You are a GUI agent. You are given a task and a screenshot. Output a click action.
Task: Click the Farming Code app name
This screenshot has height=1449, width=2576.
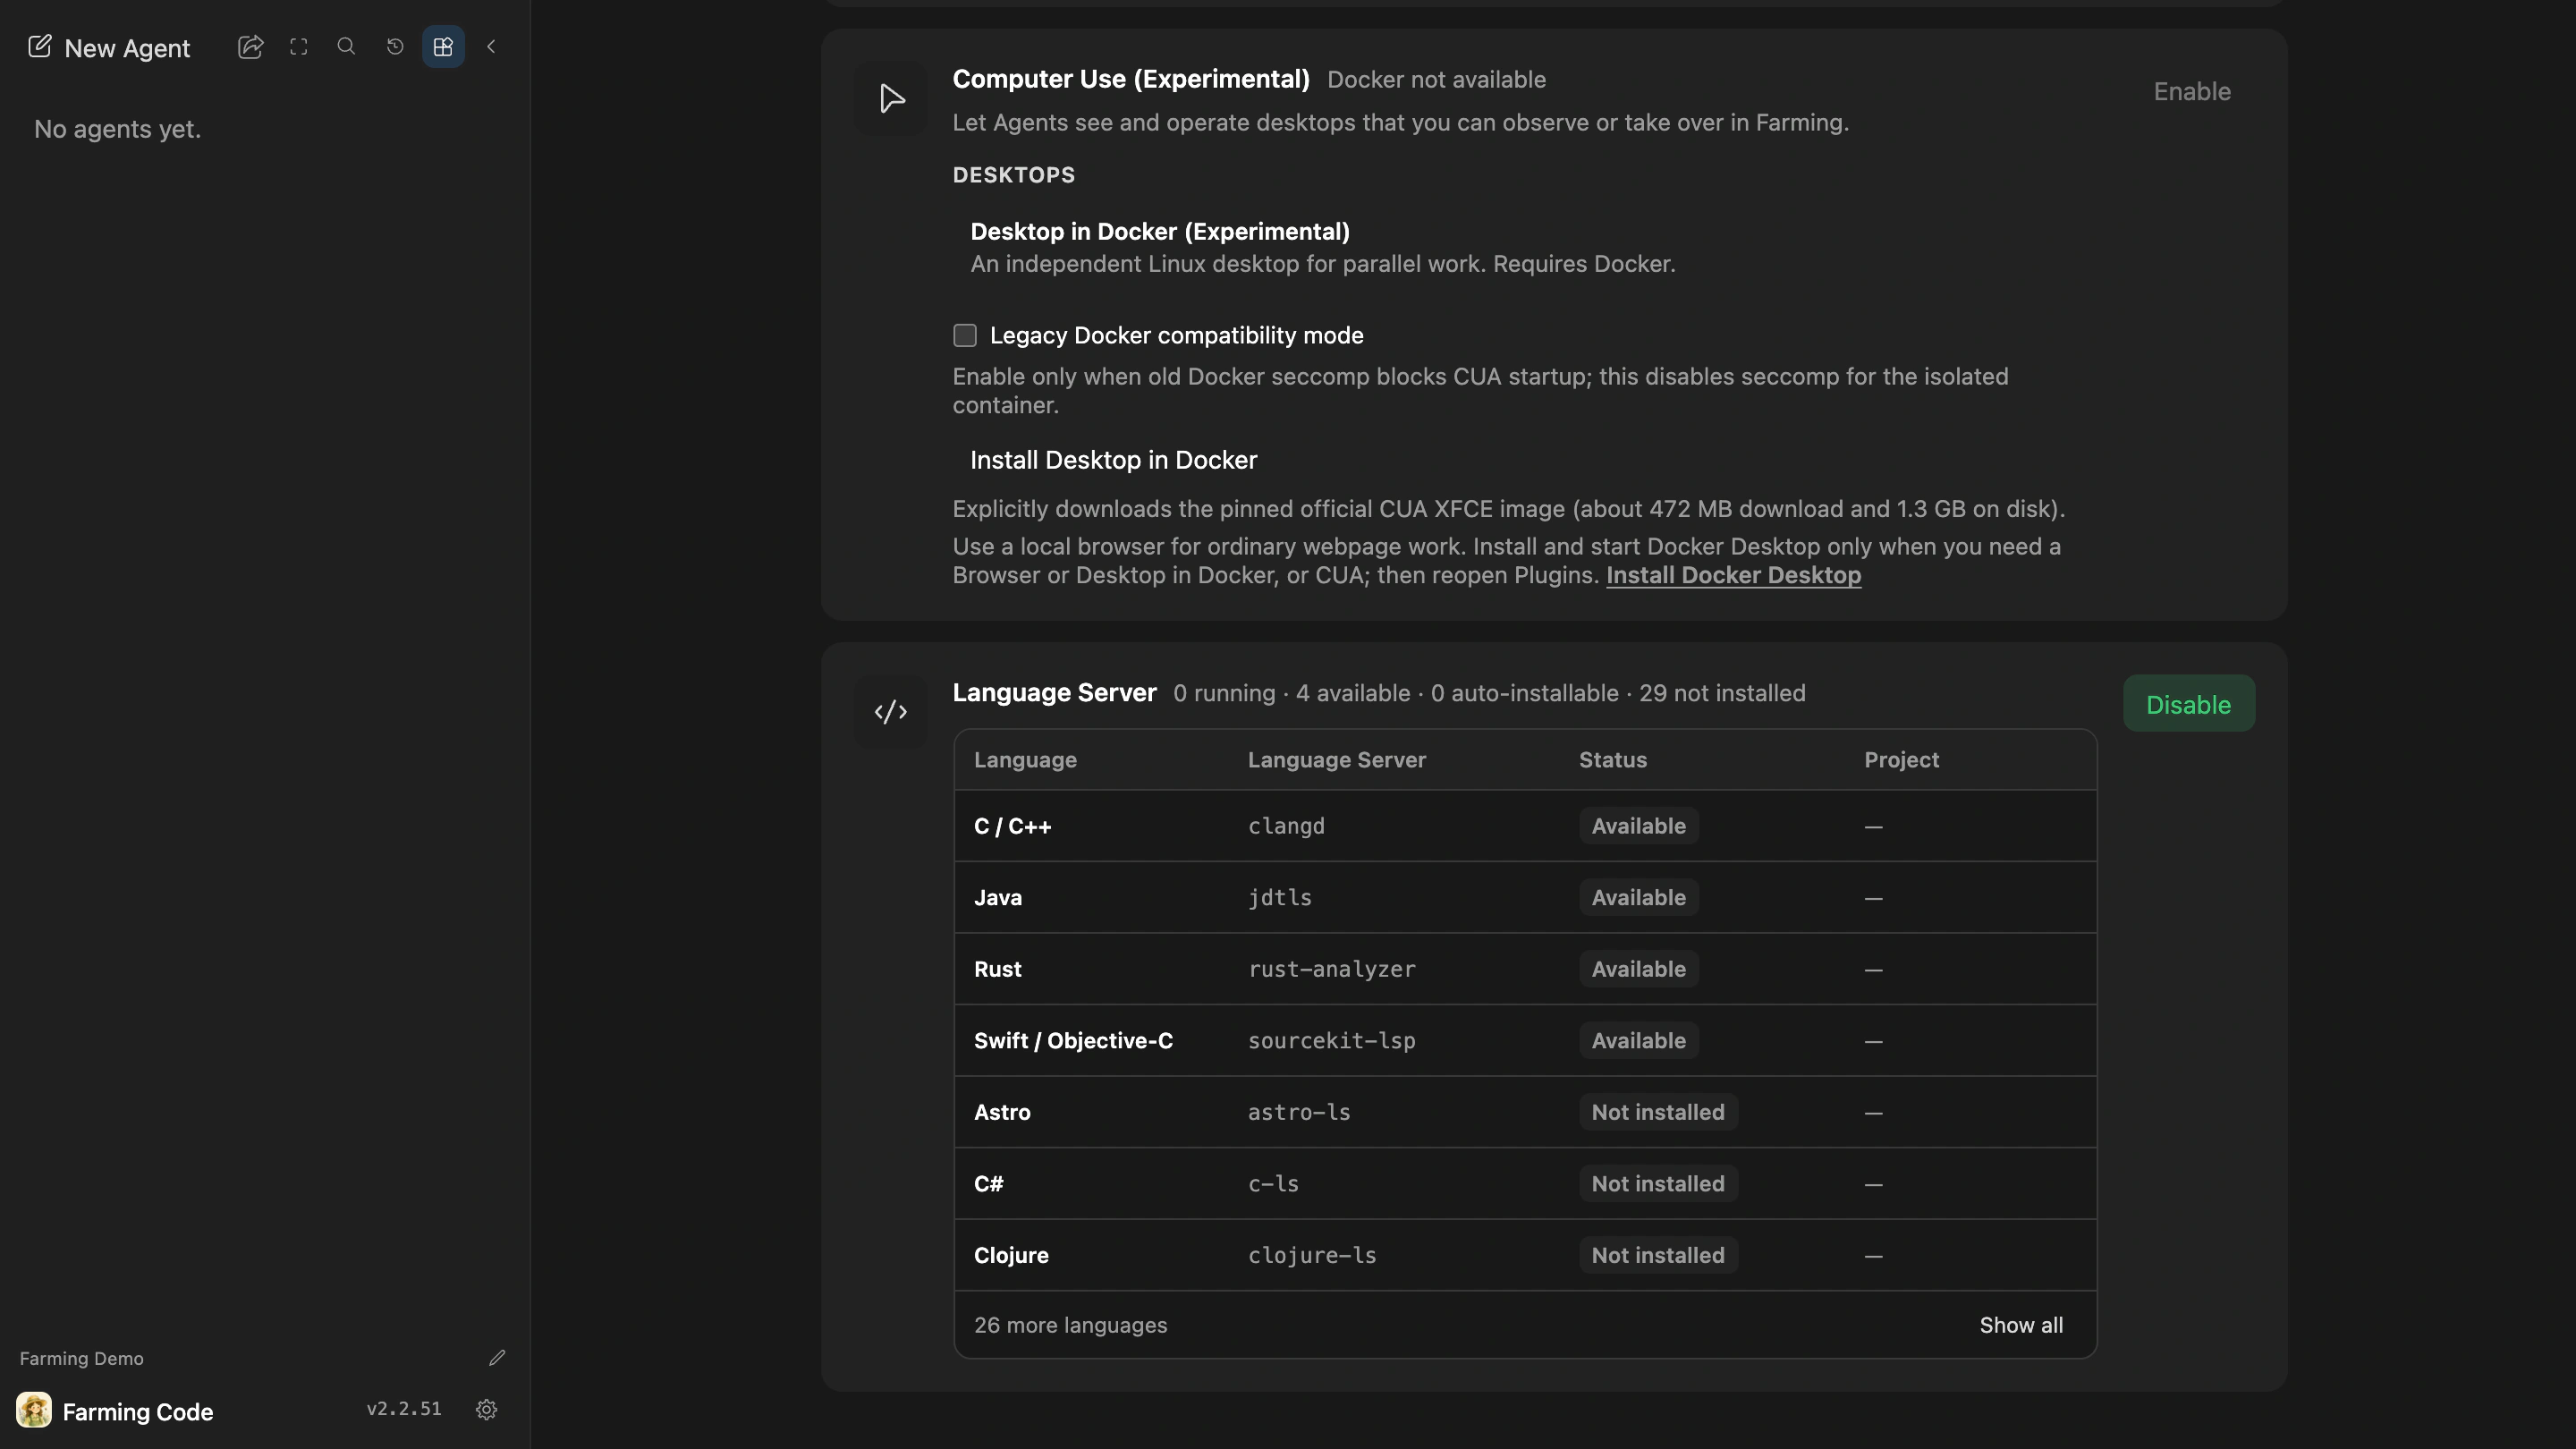point(138,1412)
